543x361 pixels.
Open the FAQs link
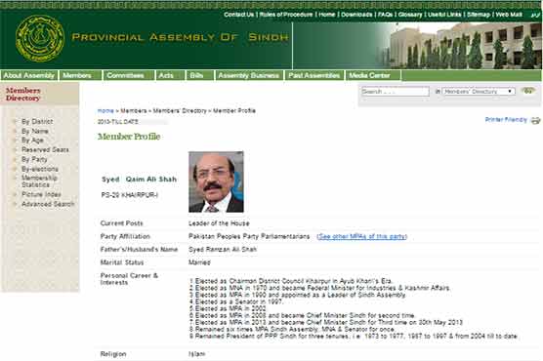click(x=386, y=15)
